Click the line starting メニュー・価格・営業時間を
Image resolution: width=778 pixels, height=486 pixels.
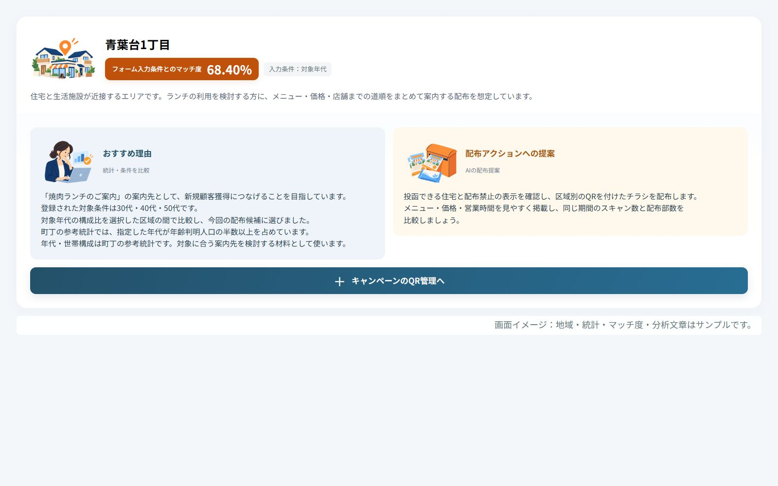pyautogui.click(x=544, y=208)
